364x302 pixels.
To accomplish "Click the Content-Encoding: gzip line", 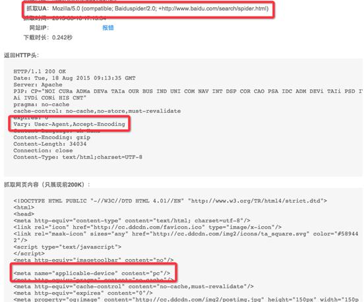I will tap(52, 137).
